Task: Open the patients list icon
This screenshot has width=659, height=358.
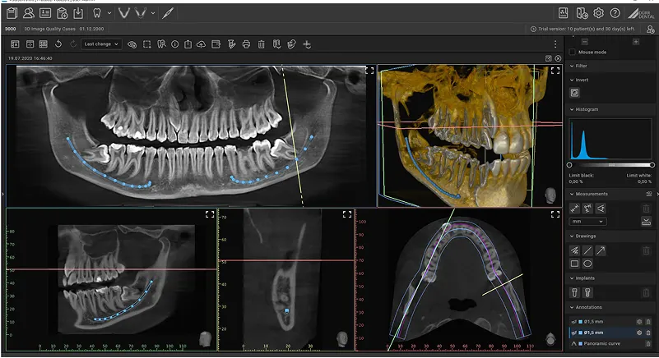Action: [x=29, y=13]
